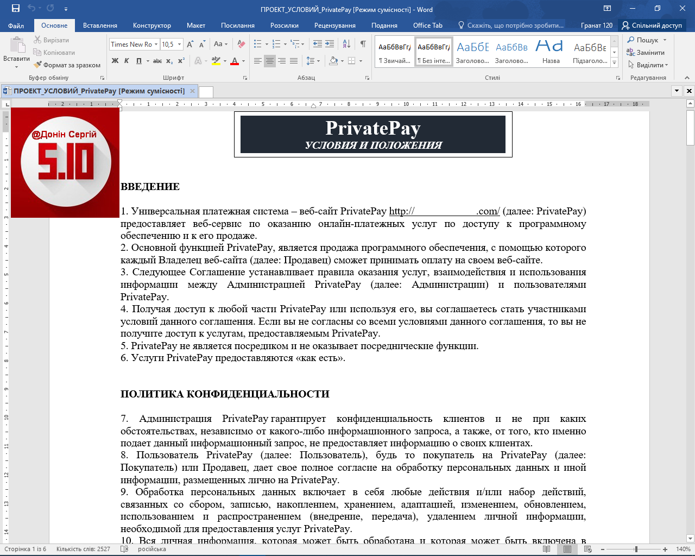Toggle italic formatting button
Screen dimensions: 695x556
pyautogui.click(x=127, y=61)
